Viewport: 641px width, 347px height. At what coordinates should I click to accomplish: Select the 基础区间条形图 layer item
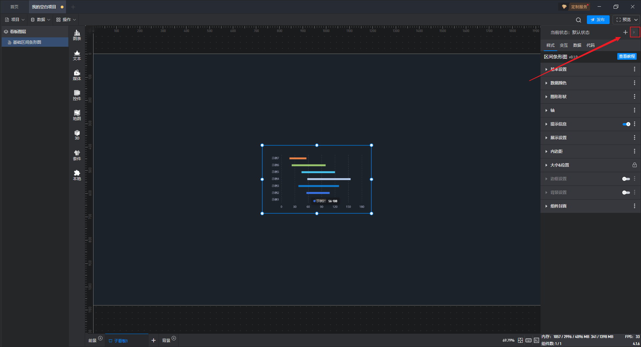27,42
